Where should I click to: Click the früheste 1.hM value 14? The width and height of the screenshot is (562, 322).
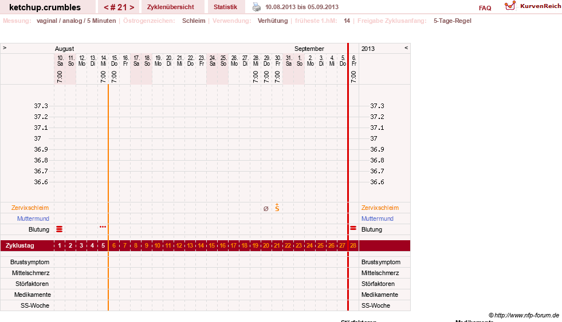click(347, 21)
